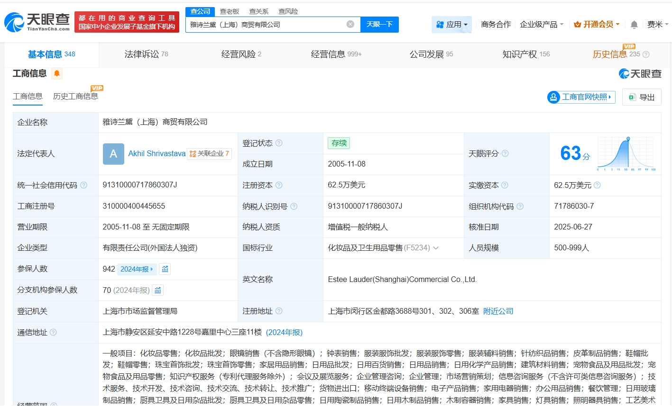
Task: Click help icon next to 天眼评分
Action: click(505, 153)
